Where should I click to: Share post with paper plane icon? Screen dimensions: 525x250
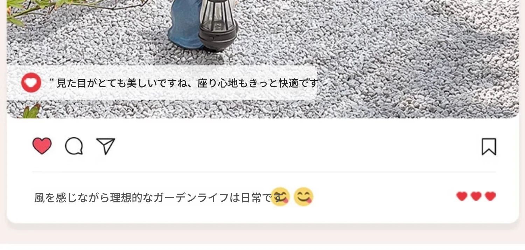point(106,146)
